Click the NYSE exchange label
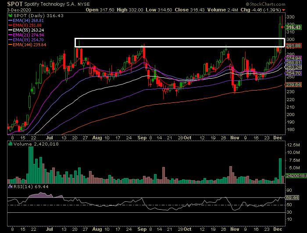 click(84, 4)
